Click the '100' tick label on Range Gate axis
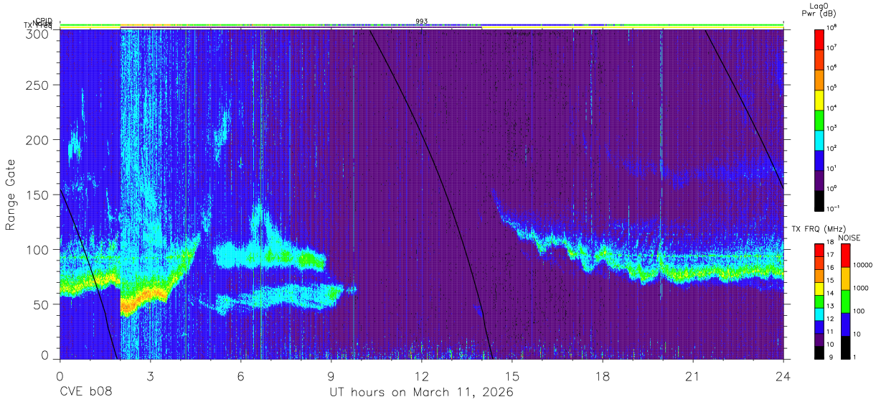The height and width of the screenshot is (407, 881). (x=37, y=250)
